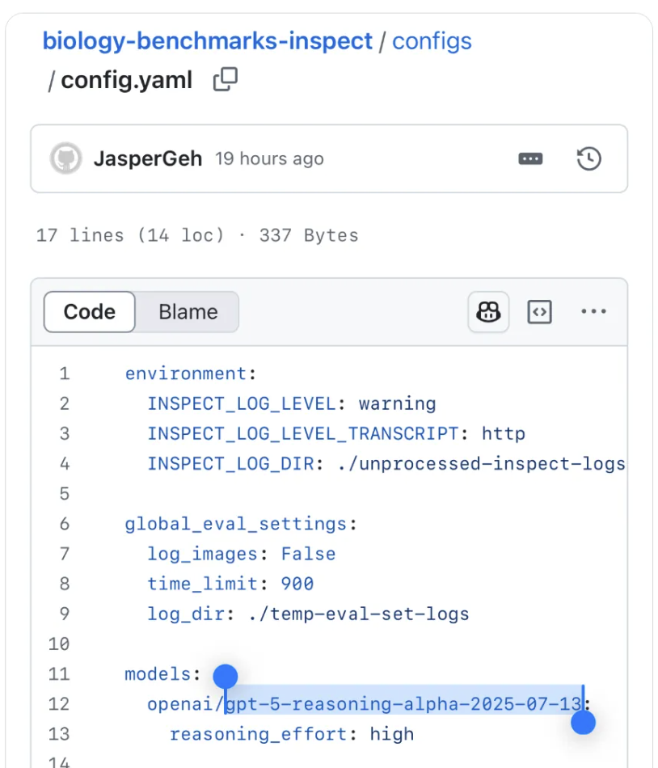Switch to the Code view tab
658x768 pixels.
(89, 312)
